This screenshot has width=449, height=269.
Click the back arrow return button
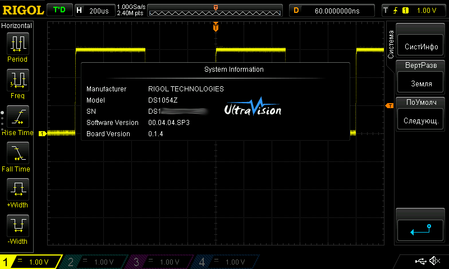[420, 230]
